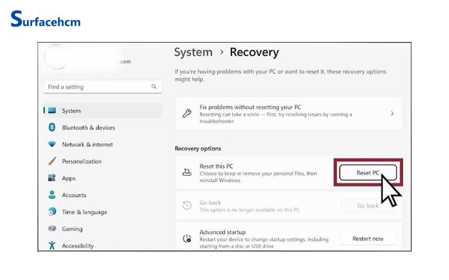Select Personalization from the sidebar

(x=81, y=161)
